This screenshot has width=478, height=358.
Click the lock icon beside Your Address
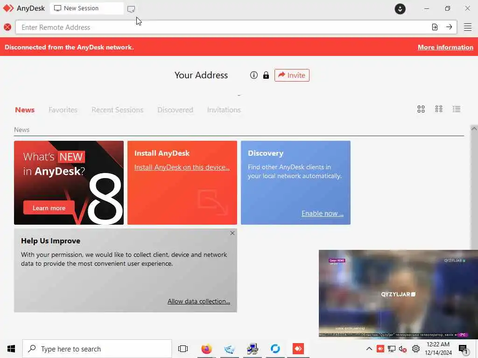coord(266,75)
